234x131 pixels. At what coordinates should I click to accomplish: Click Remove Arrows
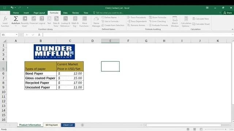(136, 25)
